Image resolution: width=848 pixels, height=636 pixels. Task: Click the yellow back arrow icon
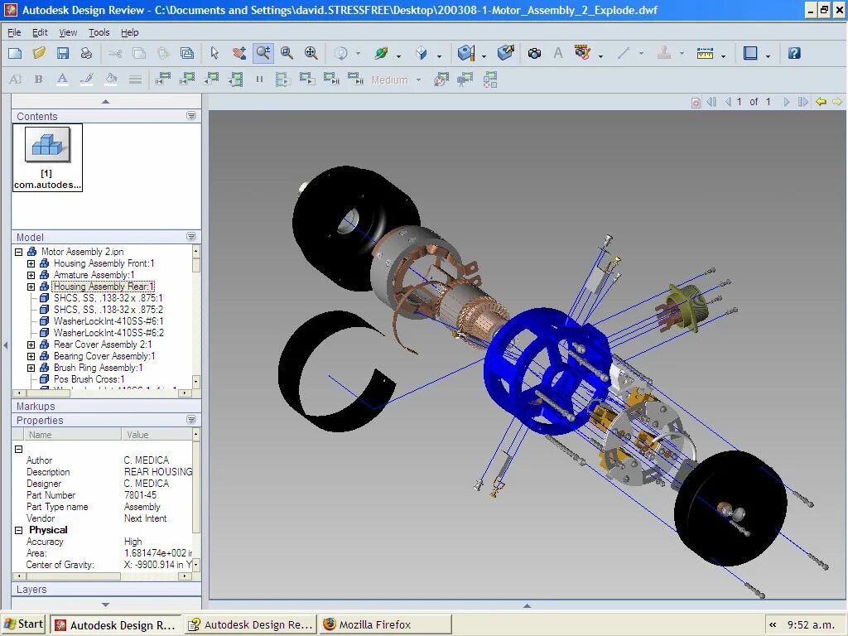(x=821, y=102)
